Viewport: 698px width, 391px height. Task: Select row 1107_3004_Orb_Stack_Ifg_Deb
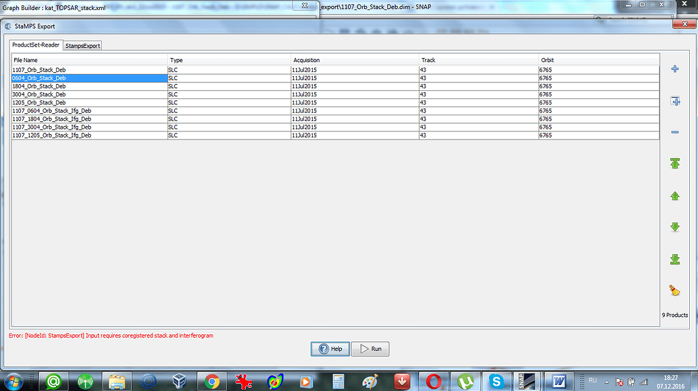[x=335, y=127]
